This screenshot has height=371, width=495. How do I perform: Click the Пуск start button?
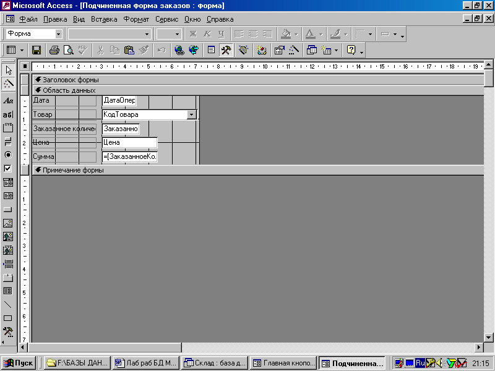tap(19, 363)
